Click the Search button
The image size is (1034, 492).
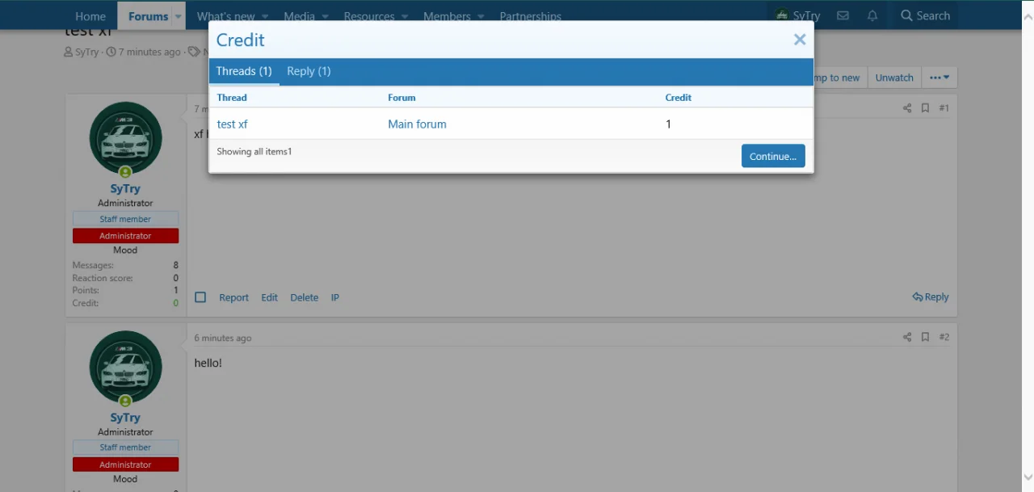(925, 15)
